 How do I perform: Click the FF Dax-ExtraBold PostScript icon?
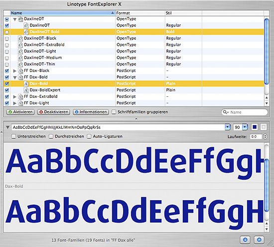(20, 97)
